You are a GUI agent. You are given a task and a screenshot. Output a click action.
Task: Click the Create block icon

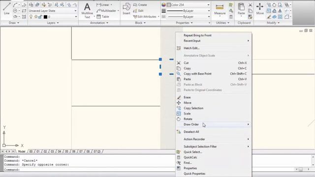[135, 5]
